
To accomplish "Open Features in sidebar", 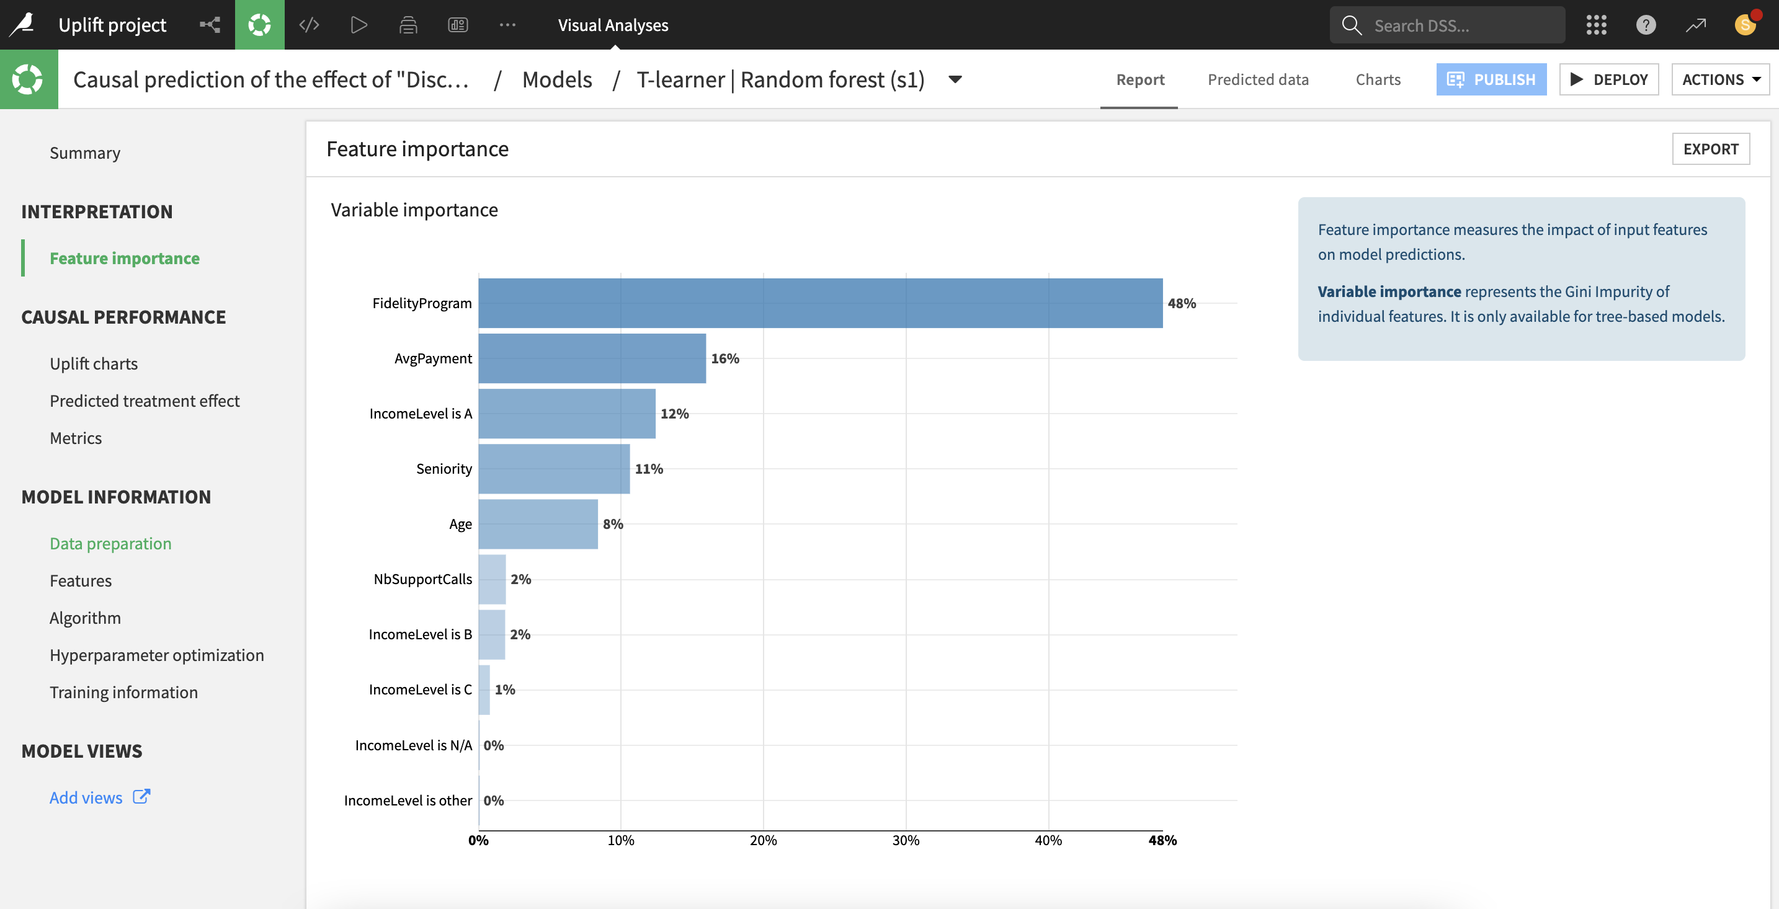I will (x=80, y=580).
